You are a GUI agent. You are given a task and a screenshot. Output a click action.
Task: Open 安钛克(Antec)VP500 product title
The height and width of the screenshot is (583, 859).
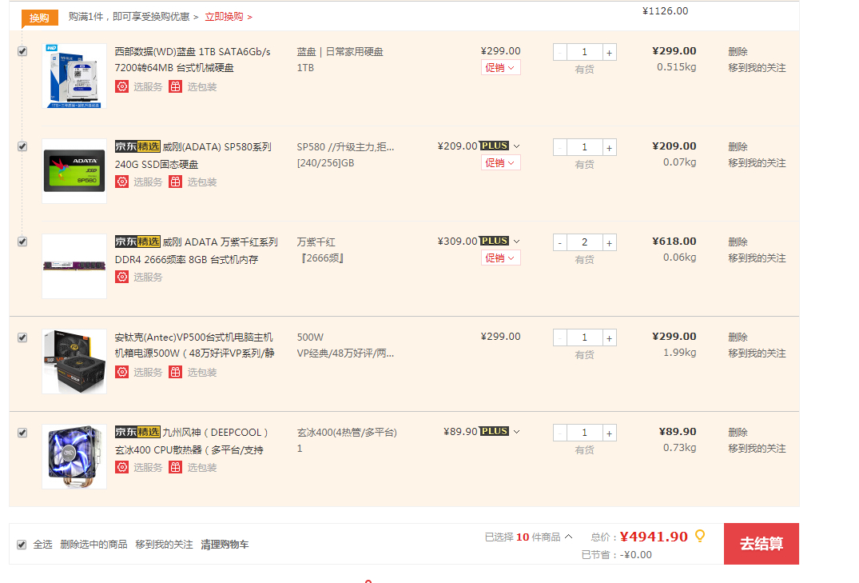pyautogui.click(x=194, y=345)
